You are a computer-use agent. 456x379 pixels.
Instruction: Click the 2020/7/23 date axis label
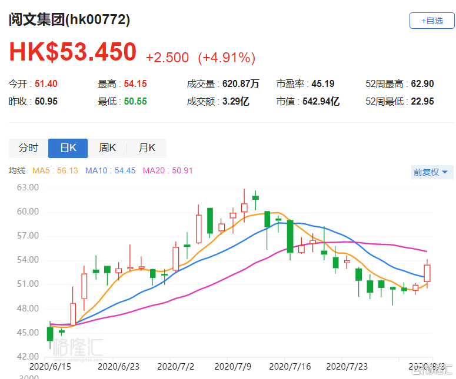pyautogui.click(x=347, y=367)
